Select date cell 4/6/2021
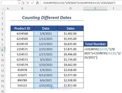This screenshot has height=93, width=122. coord(46,80)
